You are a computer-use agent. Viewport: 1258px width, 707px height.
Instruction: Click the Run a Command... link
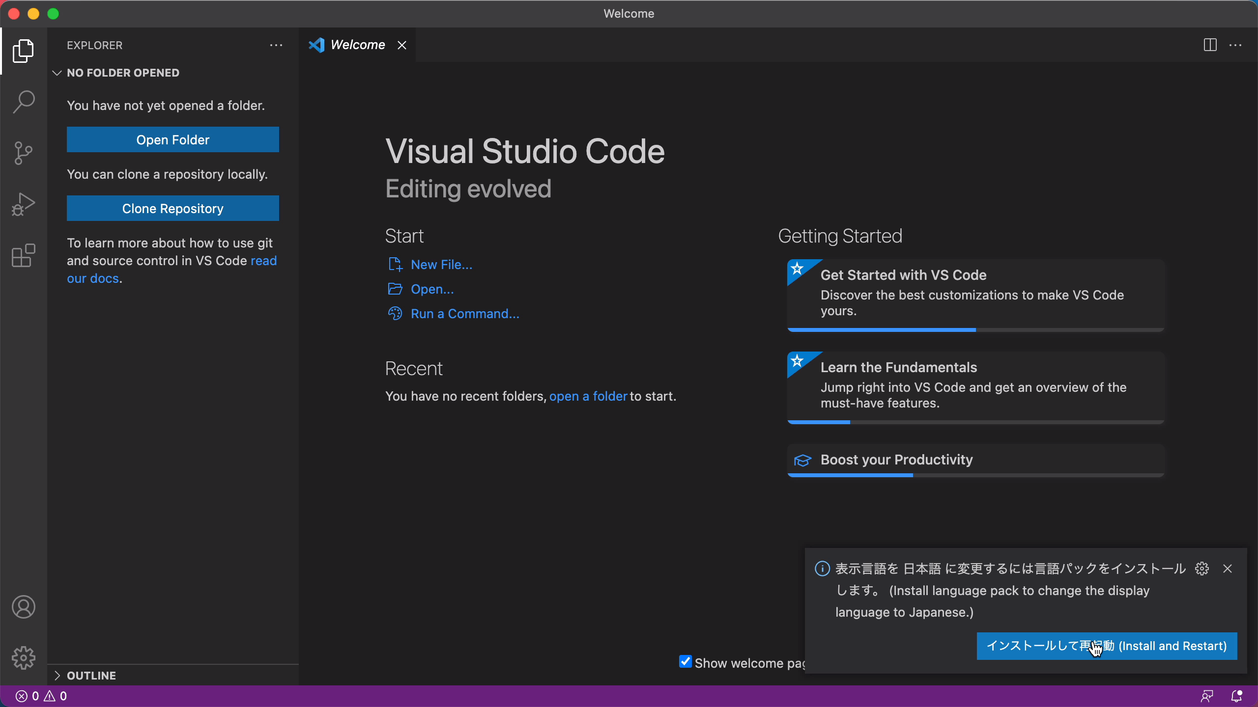(465, 314)
